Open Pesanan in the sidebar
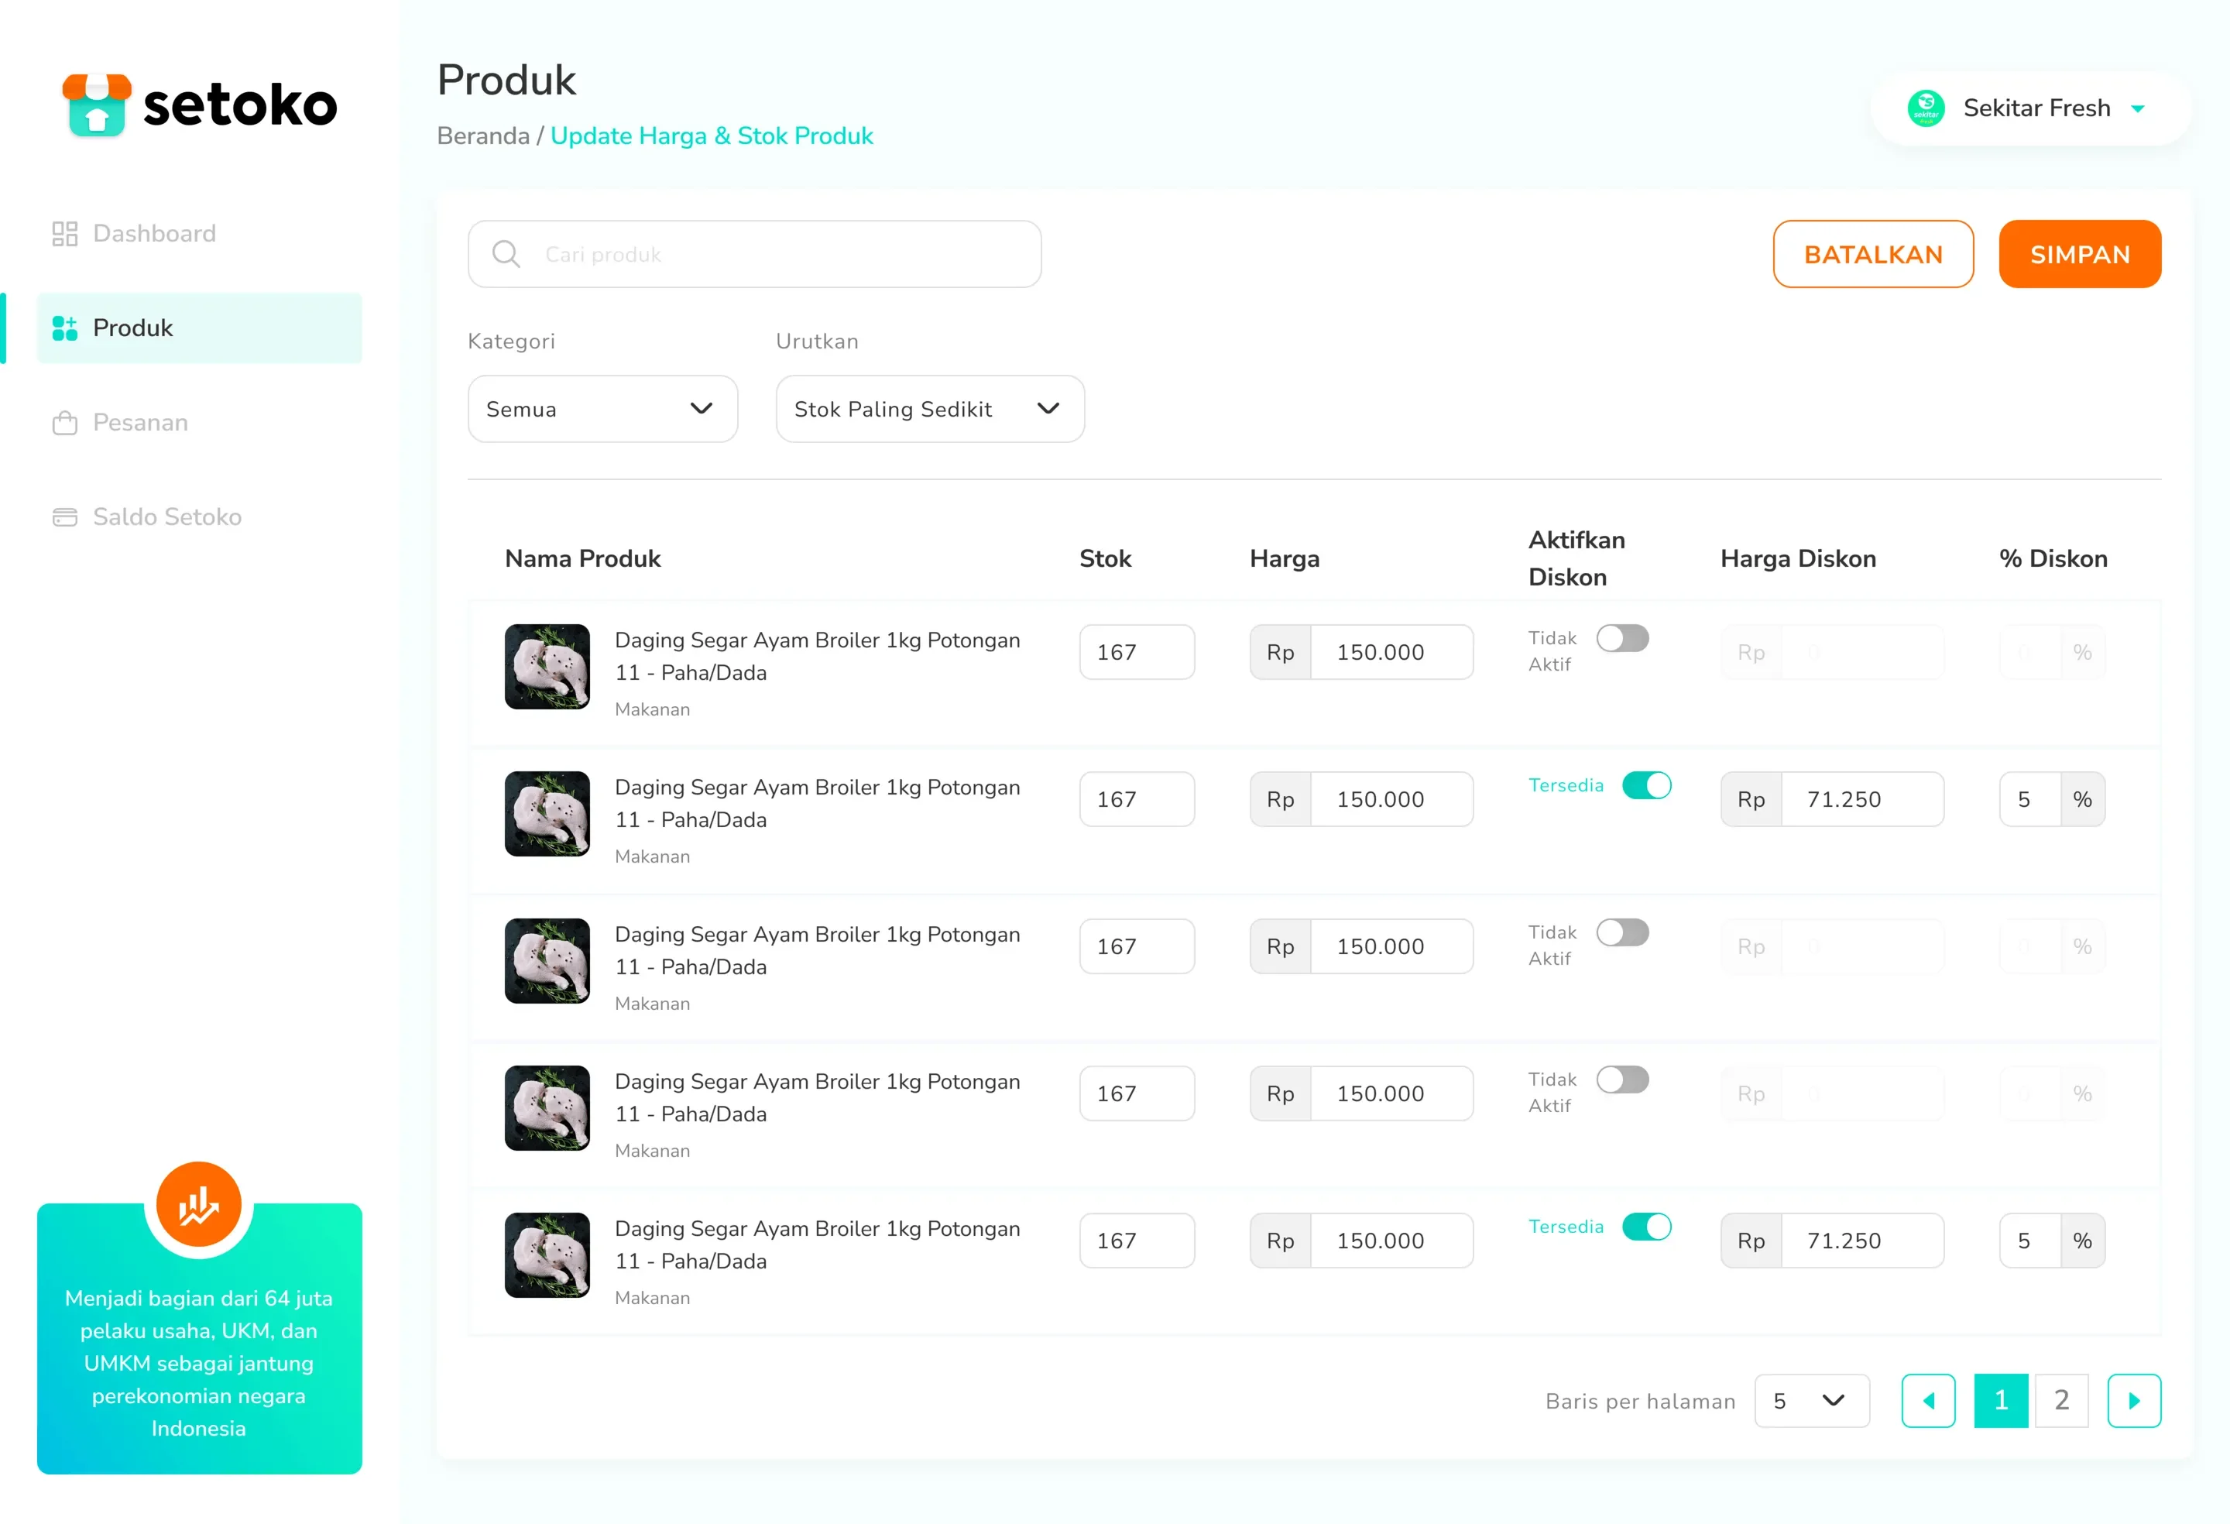Screen dimensions: 2230x1524 pyautogui.click(x=199, y=422)
